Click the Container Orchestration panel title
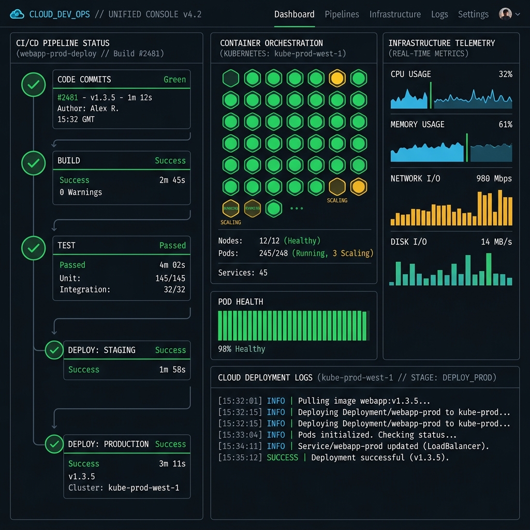 coord(271,43)
